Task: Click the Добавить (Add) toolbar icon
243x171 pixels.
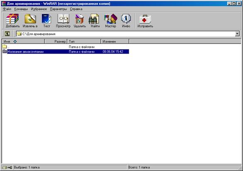Action: (12, 21)
